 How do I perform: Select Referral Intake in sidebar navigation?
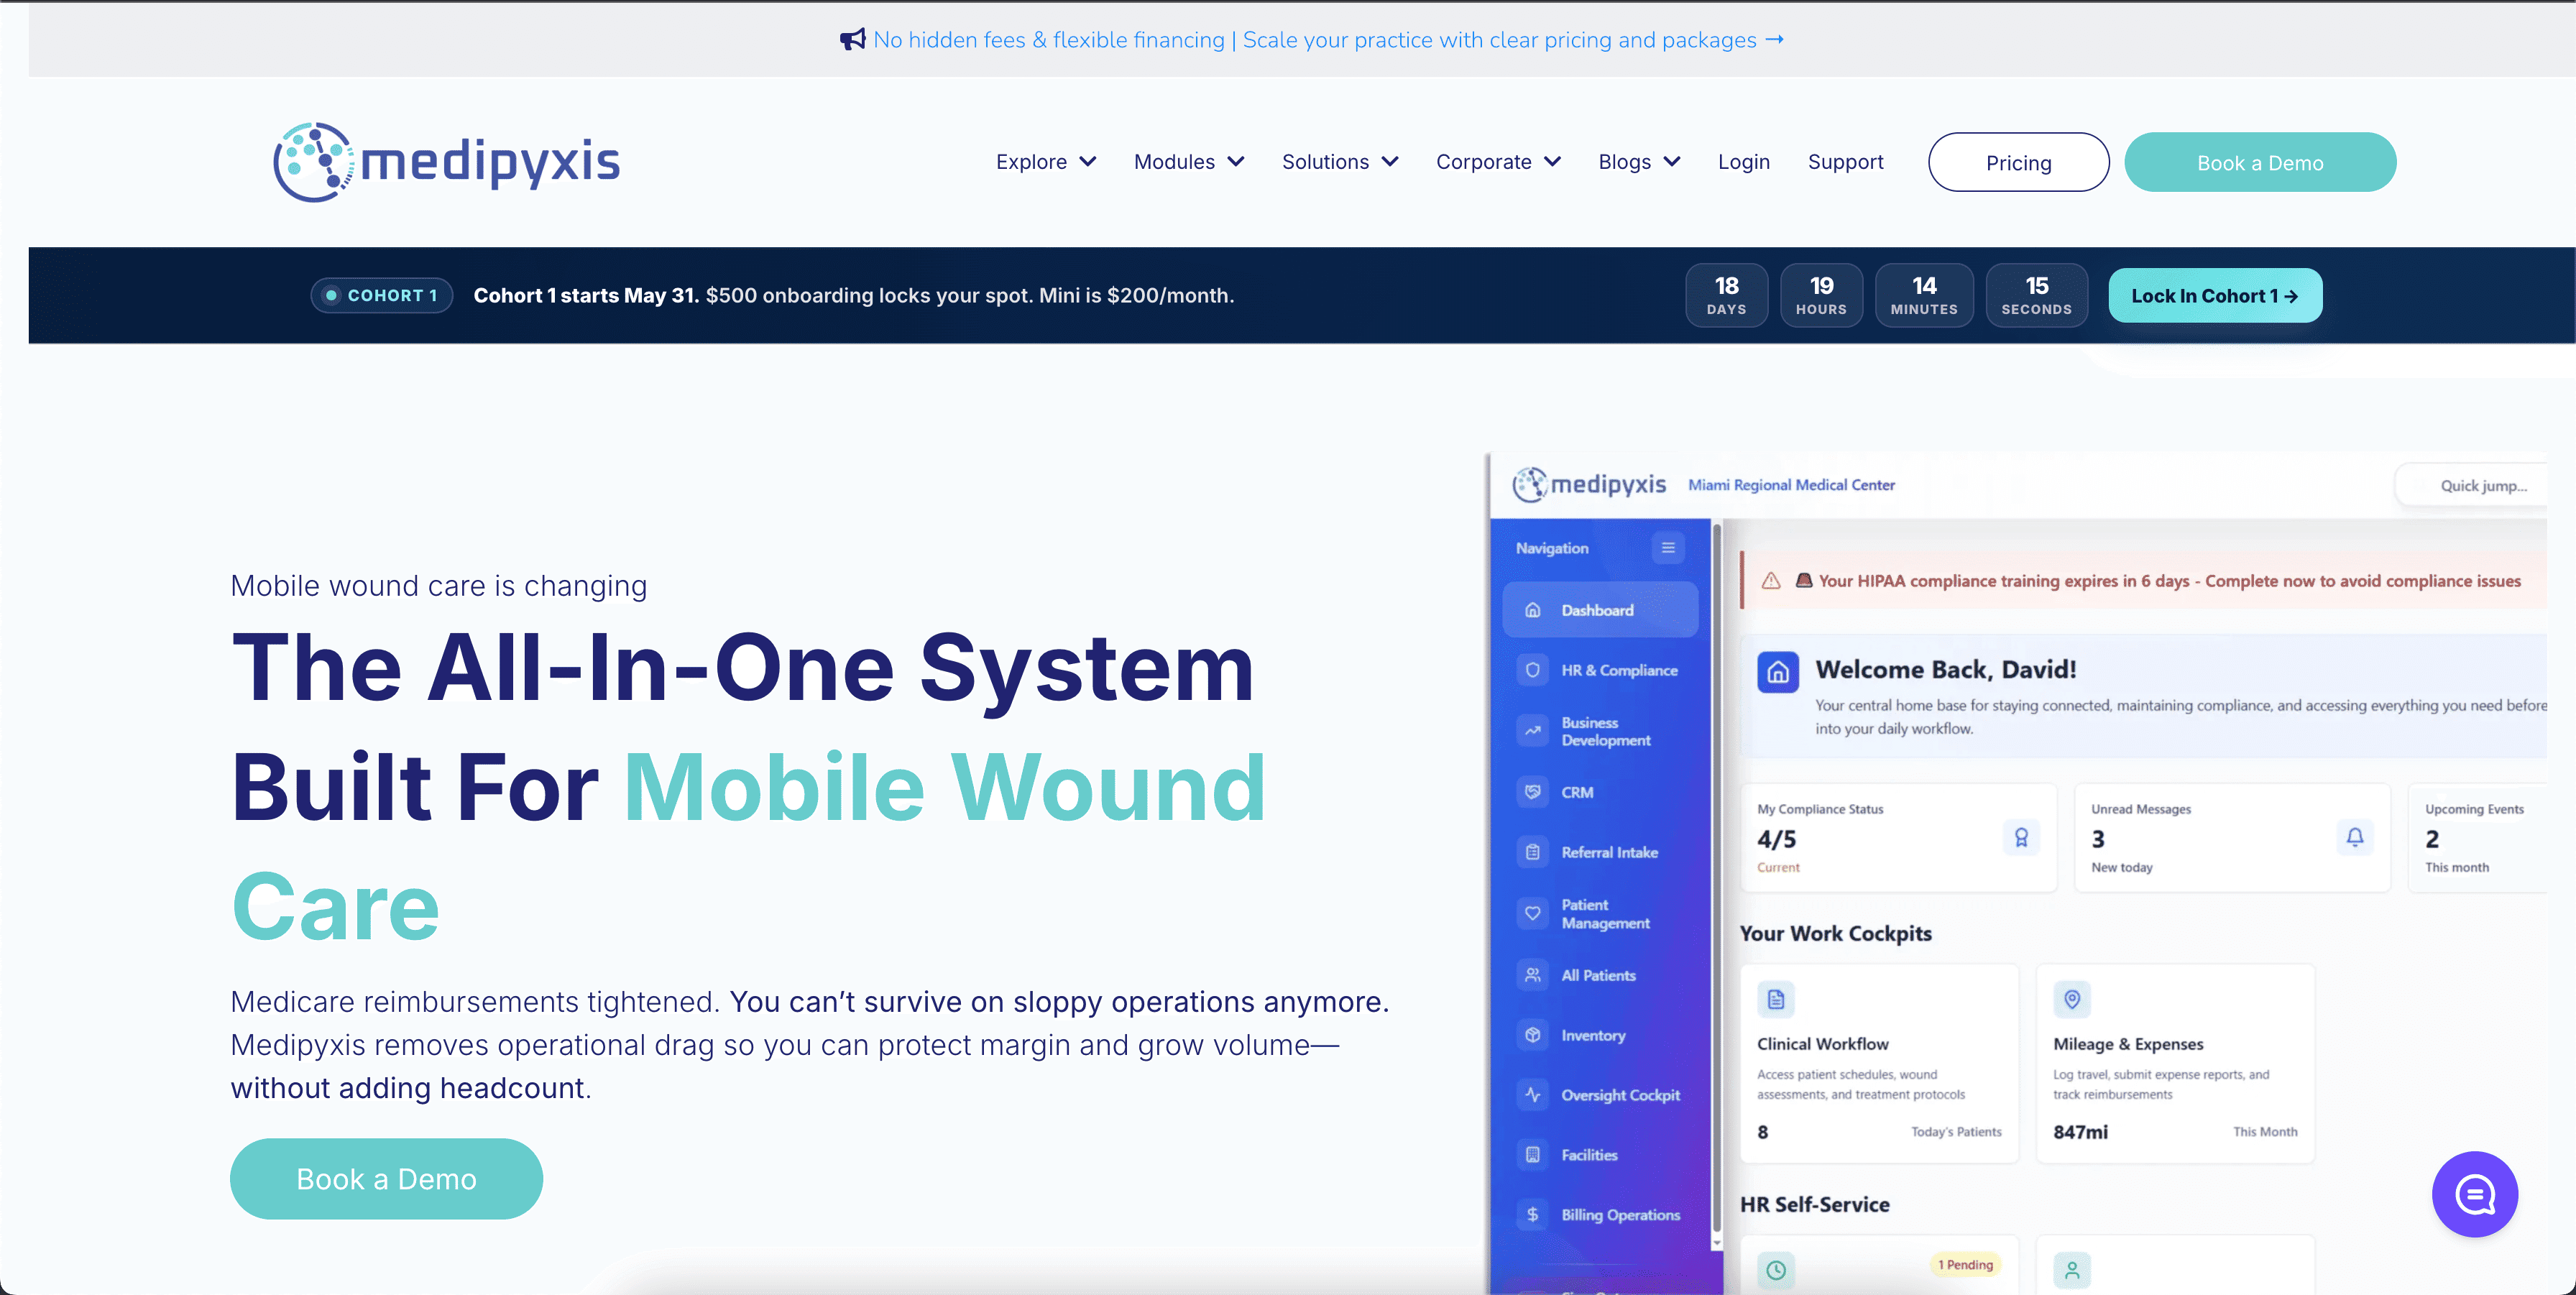(1600, 852)
